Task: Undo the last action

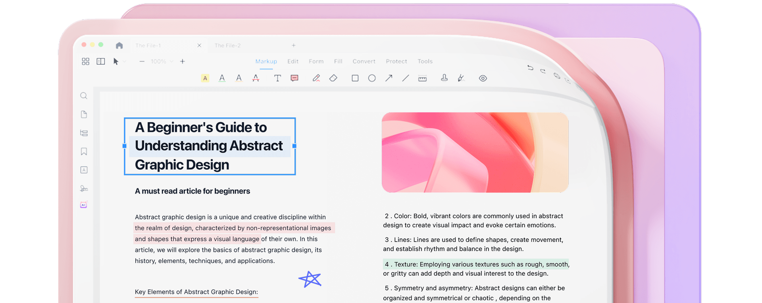Action: tap(531, 68)
